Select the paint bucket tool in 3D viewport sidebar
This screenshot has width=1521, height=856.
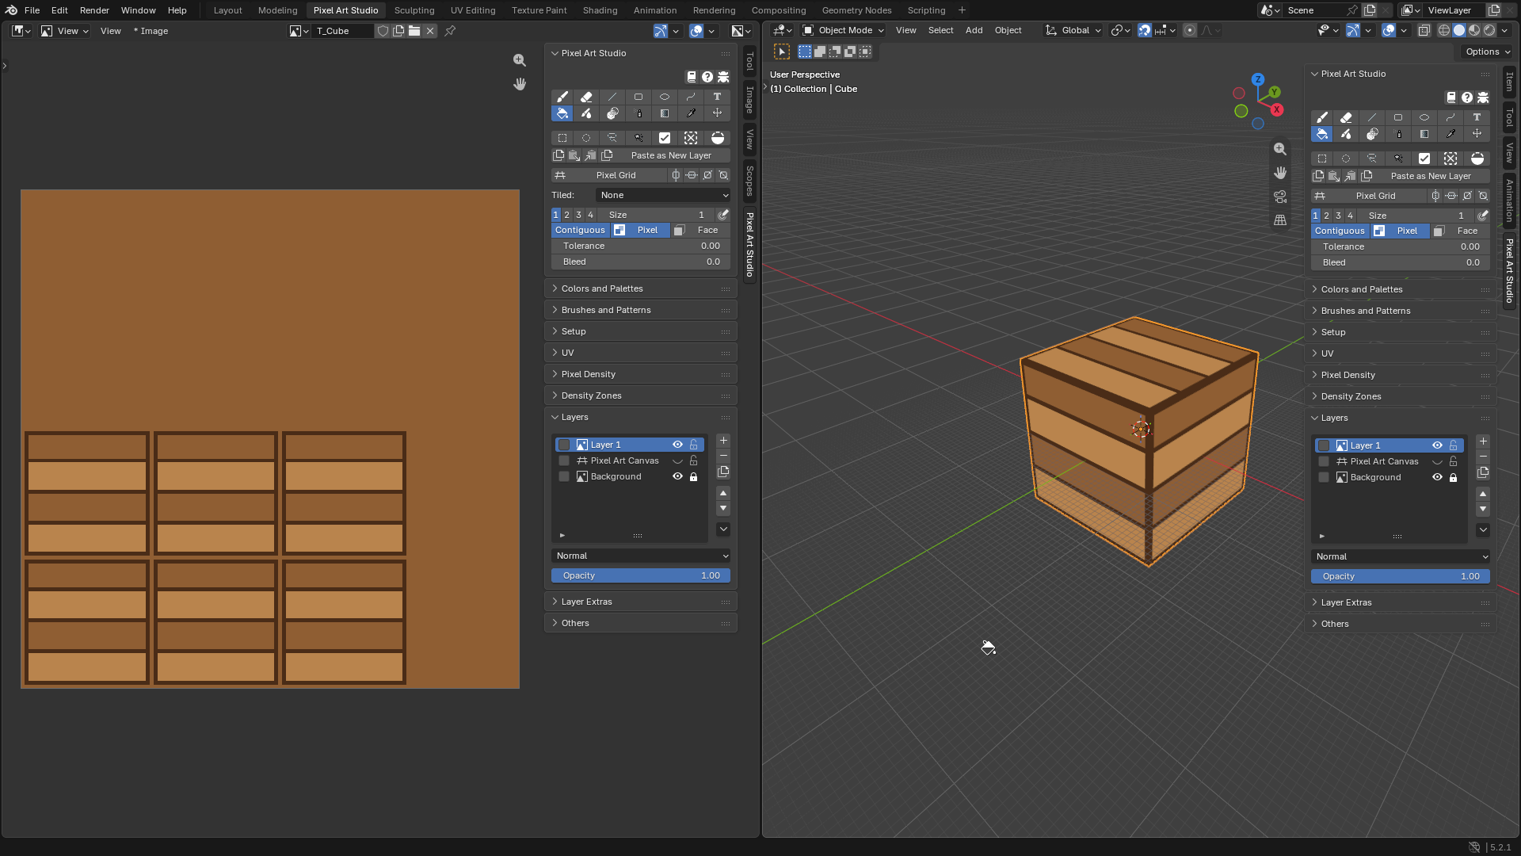click(1321, 134)
